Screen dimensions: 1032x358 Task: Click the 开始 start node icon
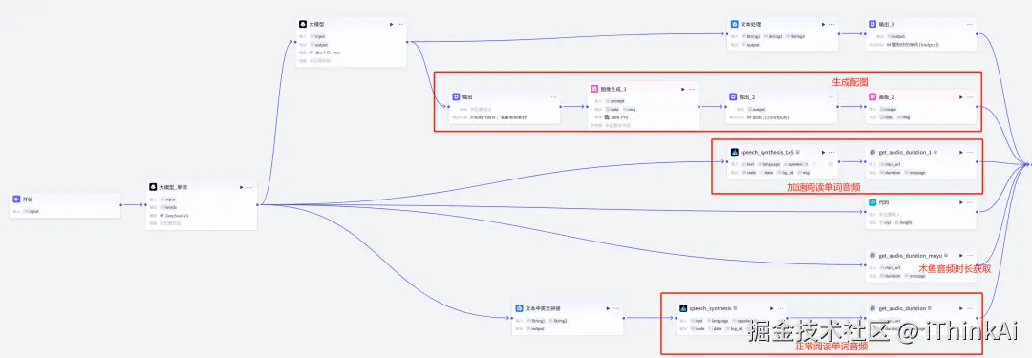[x=16, y=199]
